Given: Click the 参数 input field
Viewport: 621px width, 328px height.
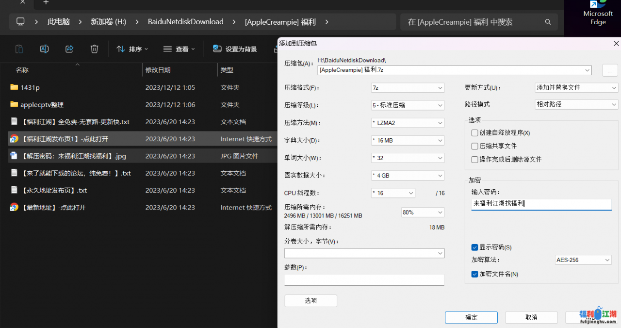Looking at the screenshot, I should pyautogui.click(x=364, y=280).
